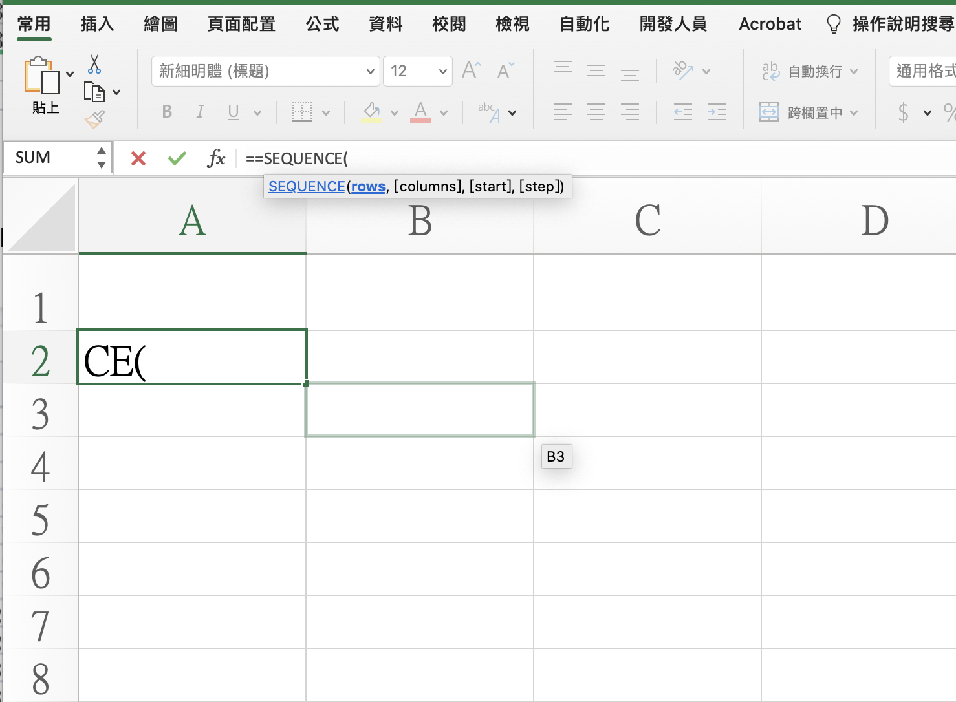The height and width of the screenshot is (702, 956).
Task: Open the 開發人員 ribbon tab
Action: tap(673, 25)
